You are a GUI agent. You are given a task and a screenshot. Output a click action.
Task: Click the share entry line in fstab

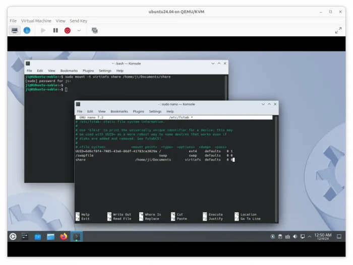pos(154,160)
